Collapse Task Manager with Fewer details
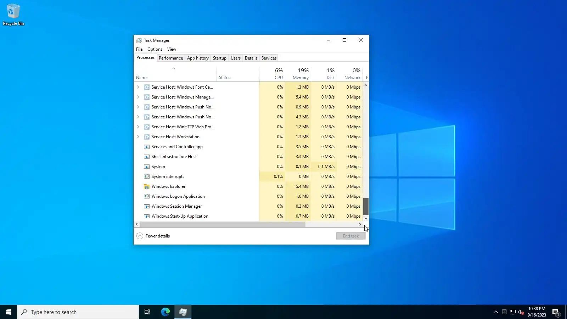The height and width of the screenshot is (319, 567). (153, 236)
